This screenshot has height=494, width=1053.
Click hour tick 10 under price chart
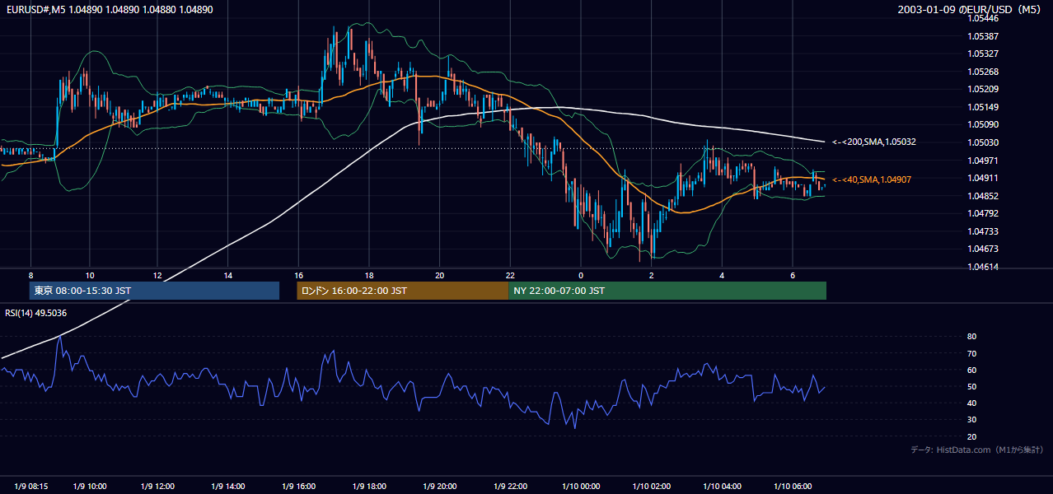[90, 275]
